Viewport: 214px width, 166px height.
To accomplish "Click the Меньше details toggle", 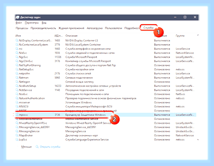I will tap(26, 147).
